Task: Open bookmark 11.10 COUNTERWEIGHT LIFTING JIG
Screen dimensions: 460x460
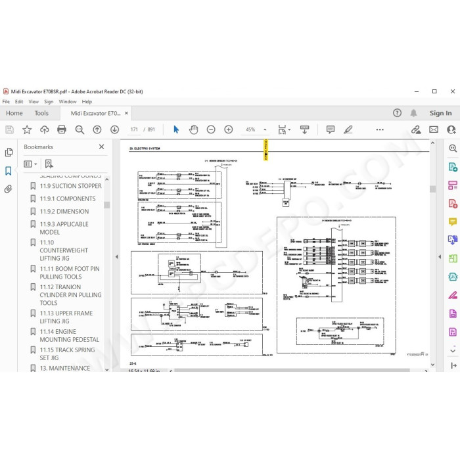Action: click(x=64, y=250)
